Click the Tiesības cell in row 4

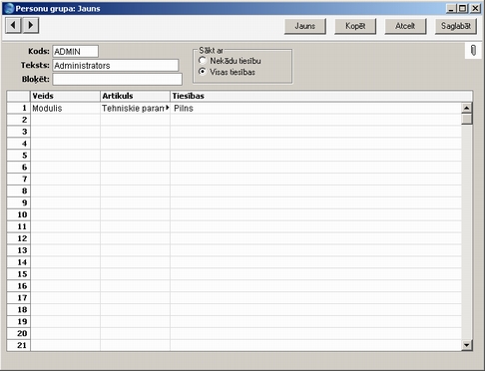(315, 144)
